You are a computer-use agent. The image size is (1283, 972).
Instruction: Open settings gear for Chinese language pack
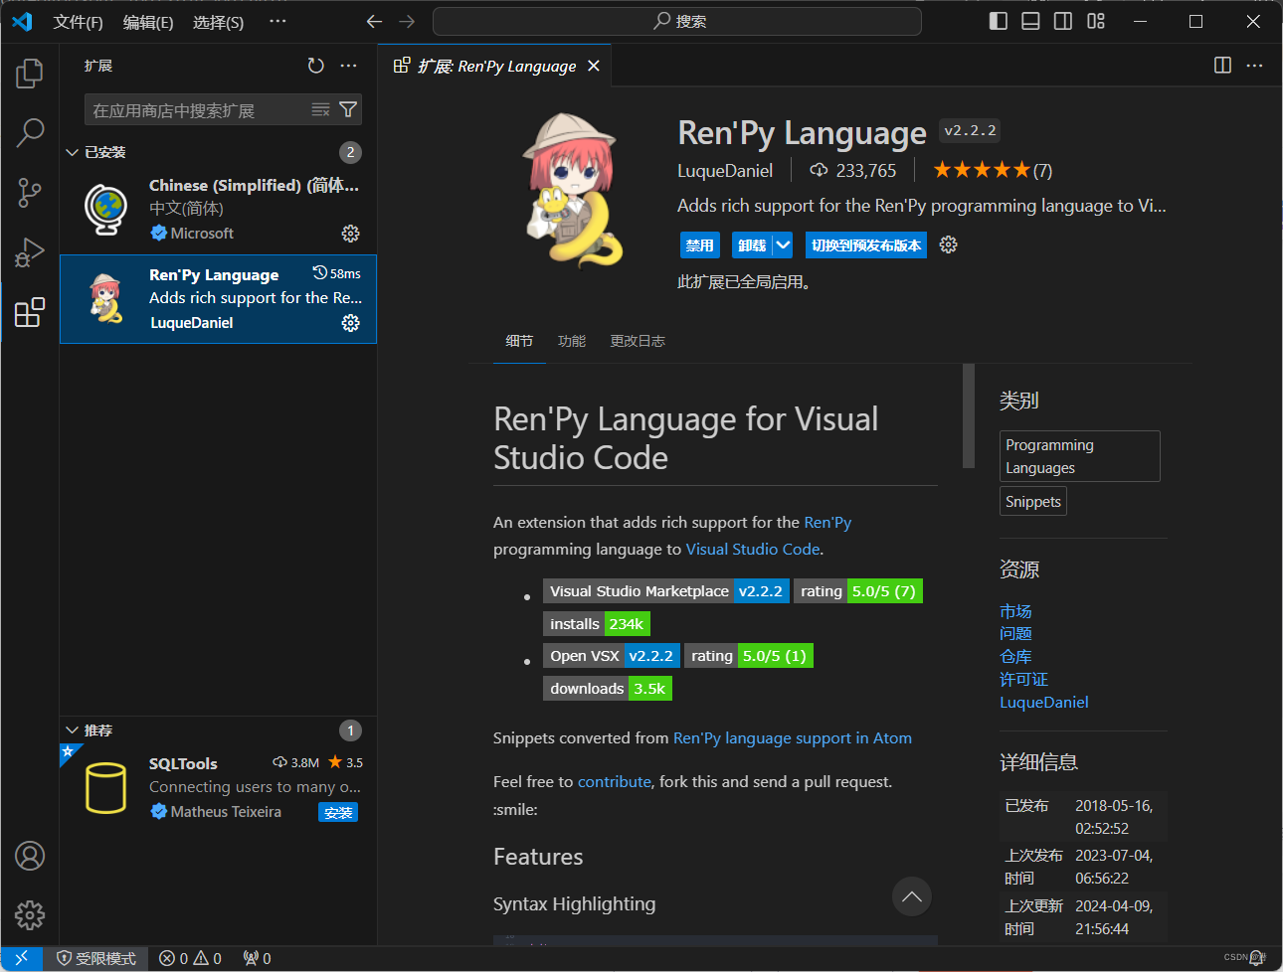coord(350,234)
